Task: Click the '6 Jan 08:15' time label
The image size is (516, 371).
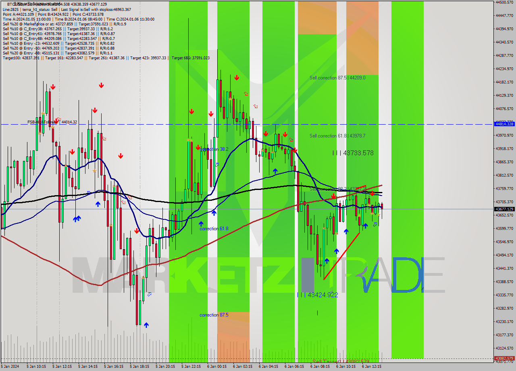Action: (320, 367)
